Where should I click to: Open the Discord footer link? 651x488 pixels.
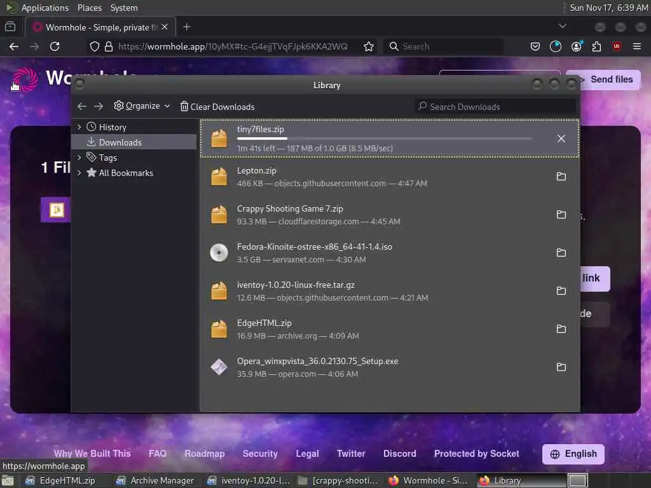click(x=399, y=454)
